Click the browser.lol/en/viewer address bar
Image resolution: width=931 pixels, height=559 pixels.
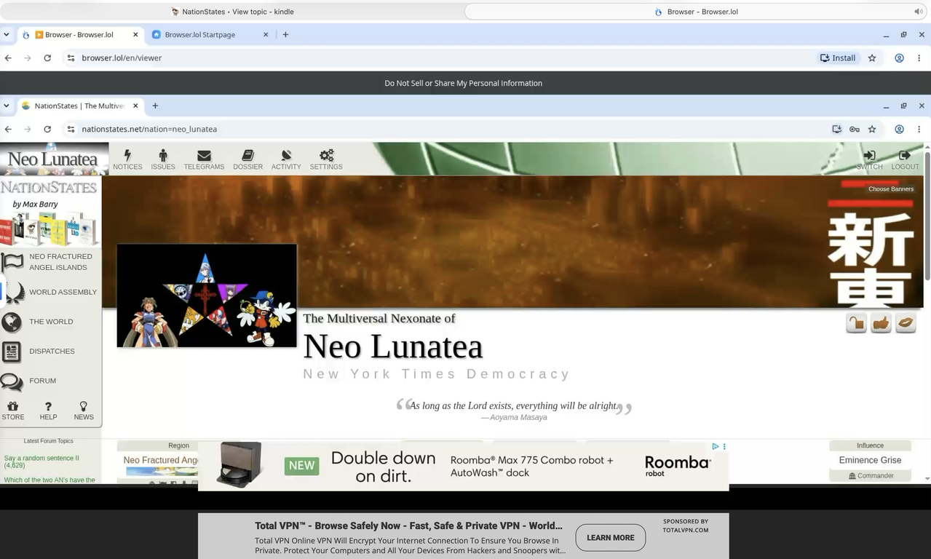[437, 58]
